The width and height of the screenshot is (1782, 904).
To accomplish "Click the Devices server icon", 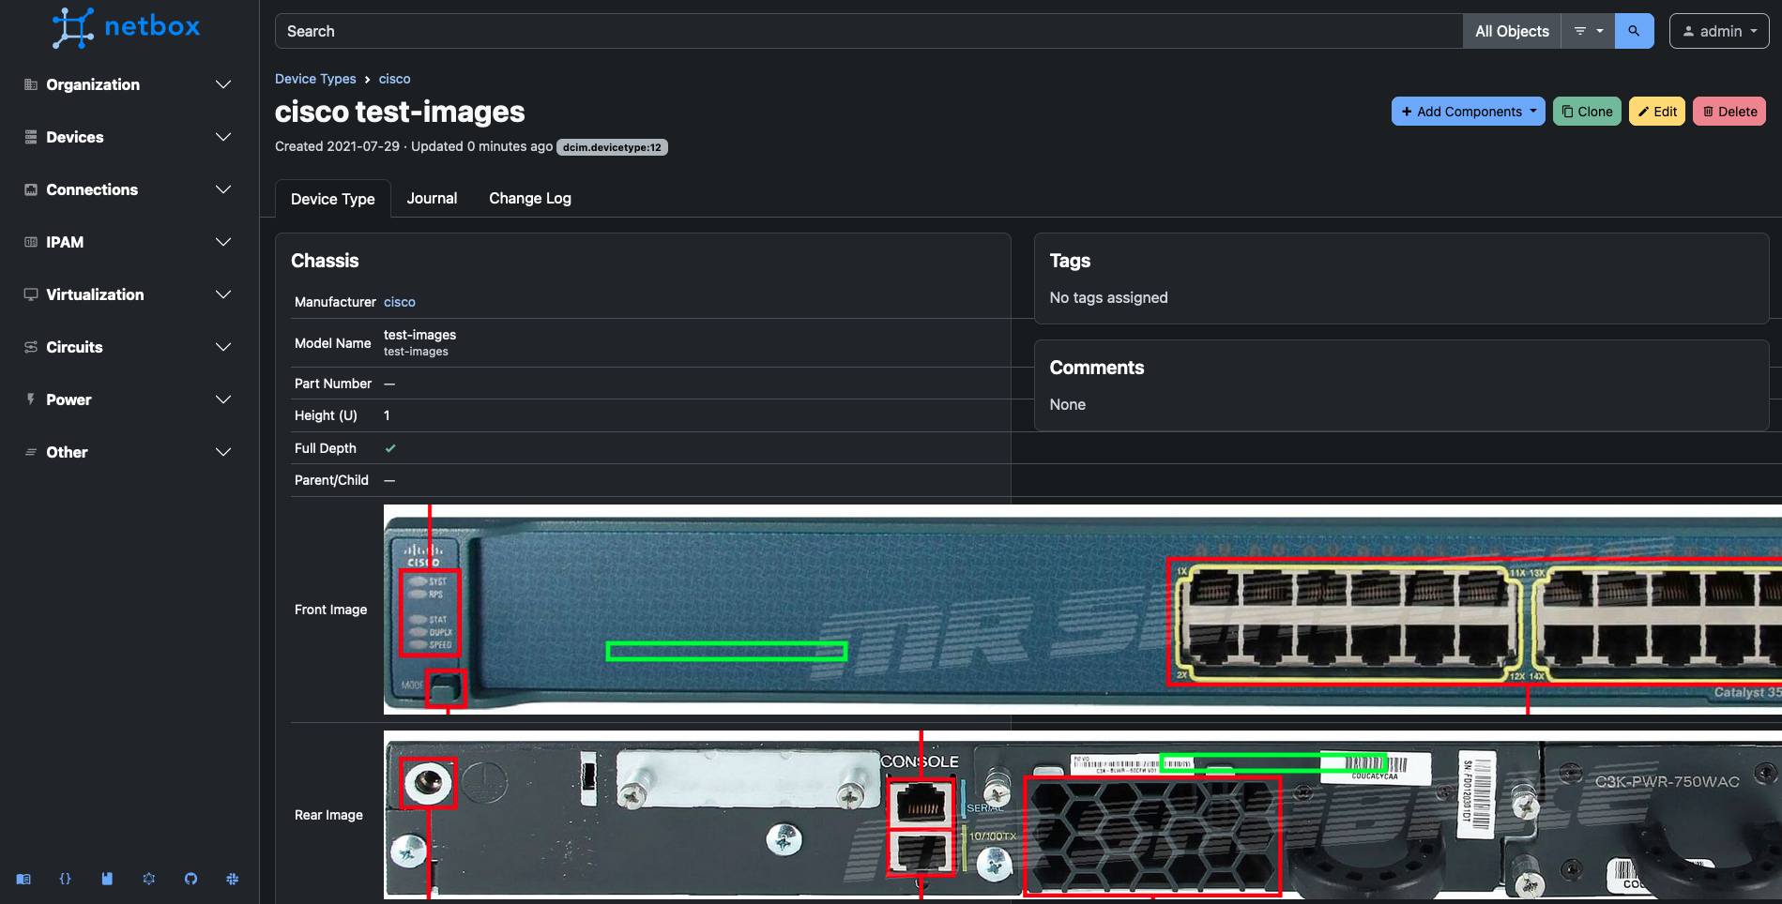I will coord(31,137).
